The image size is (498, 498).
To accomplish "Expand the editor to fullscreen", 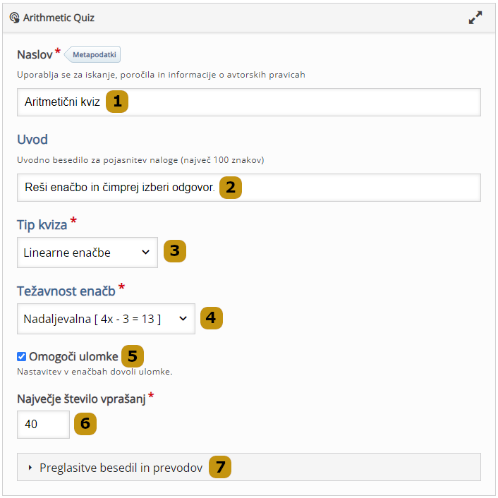I will tap(475, 18).
